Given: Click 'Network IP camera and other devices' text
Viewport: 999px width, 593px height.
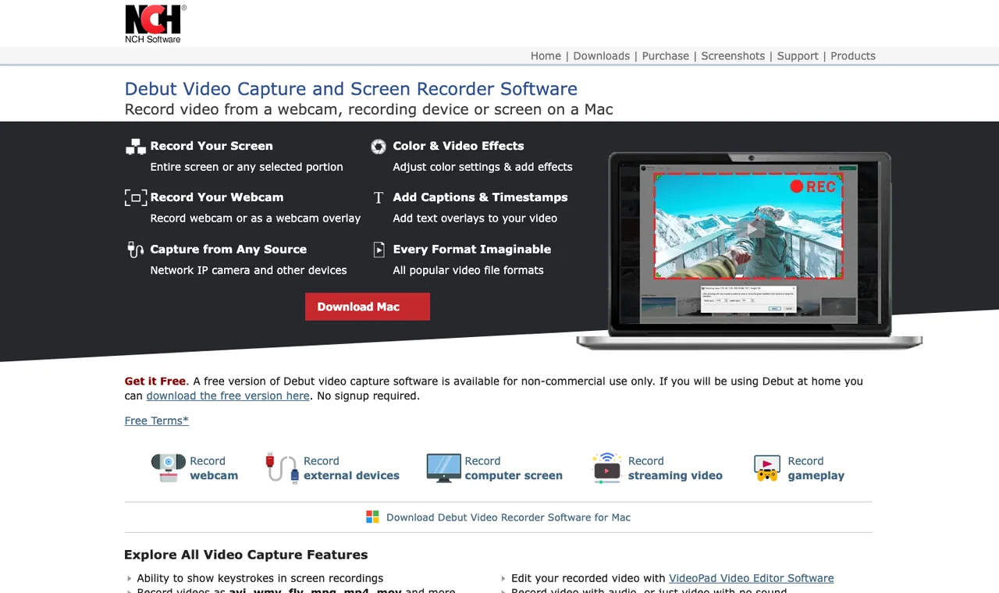Looking at the screenshot, I should click(248, 270).
